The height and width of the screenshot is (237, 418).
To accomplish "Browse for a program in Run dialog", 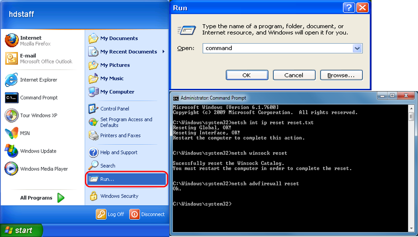I will coord(341,75).
